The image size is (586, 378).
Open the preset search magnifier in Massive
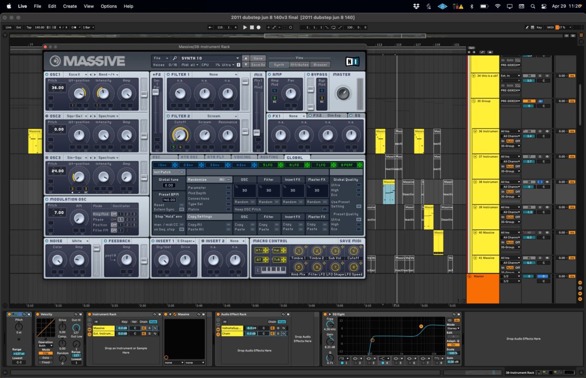click(x=174, y=58)
